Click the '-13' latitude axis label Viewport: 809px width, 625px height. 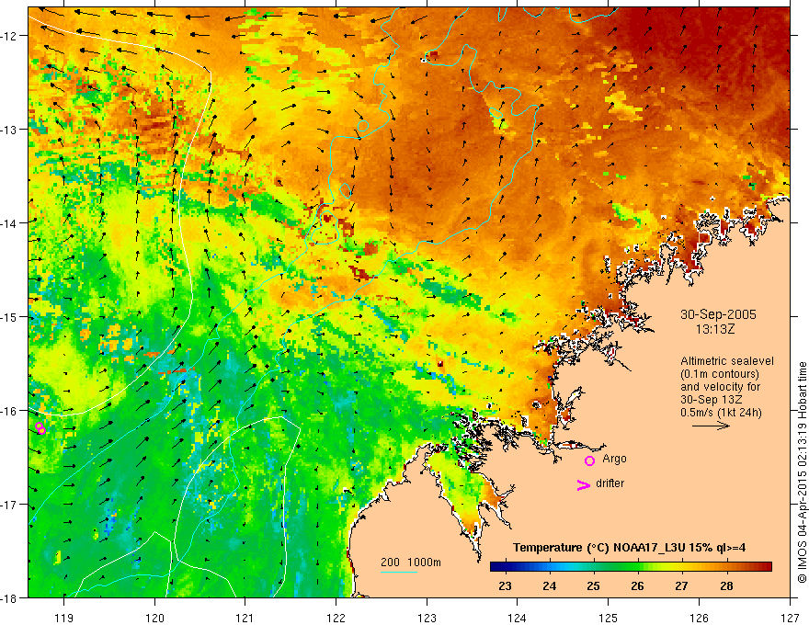coord(10,130)
